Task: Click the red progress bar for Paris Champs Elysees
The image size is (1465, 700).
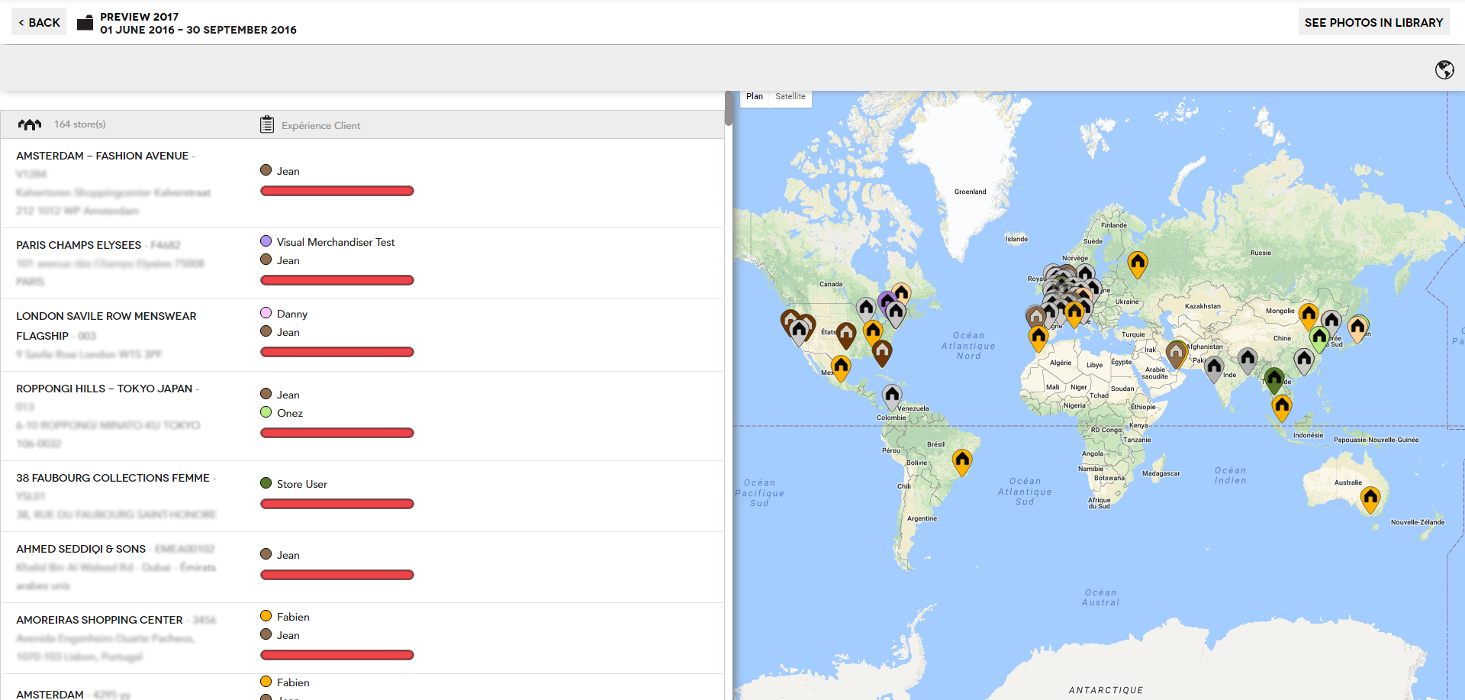Action: coord(337,280)
